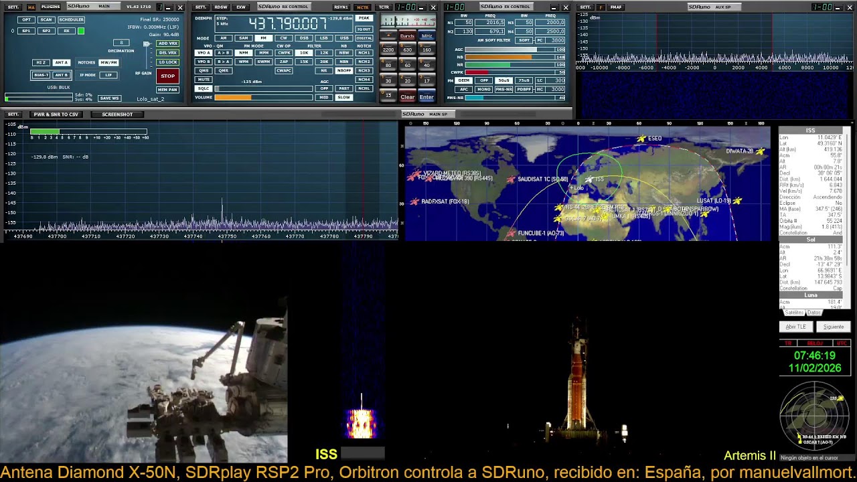This screenshot has width=857, height=482.
Task: Select the ANT B antenna input
Action: click(x=61, y=75)
